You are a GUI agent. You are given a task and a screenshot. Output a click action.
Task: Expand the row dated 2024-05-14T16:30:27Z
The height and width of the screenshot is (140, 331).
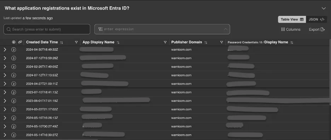point(5,135)
